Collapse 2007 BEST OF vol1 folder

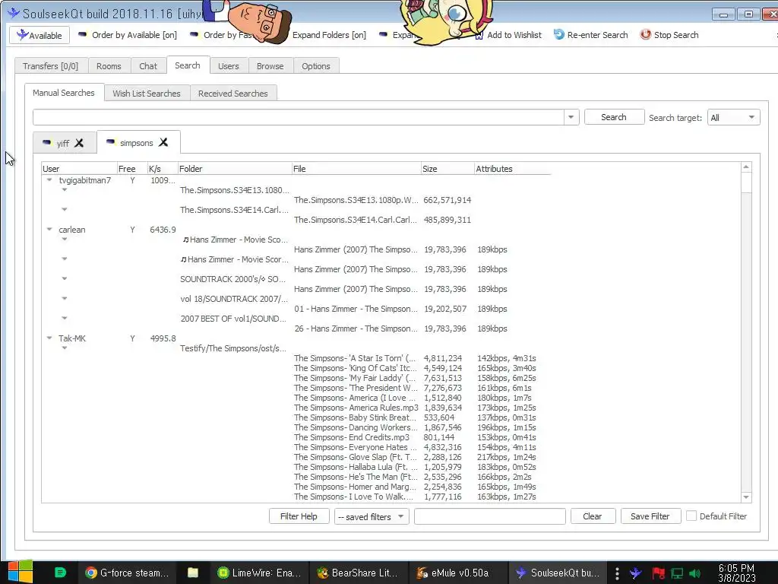(x=65, y=319)
